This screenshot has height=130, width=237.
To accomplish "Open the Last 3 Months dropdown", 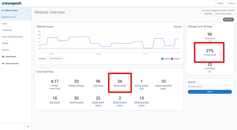I will (56, 59).
